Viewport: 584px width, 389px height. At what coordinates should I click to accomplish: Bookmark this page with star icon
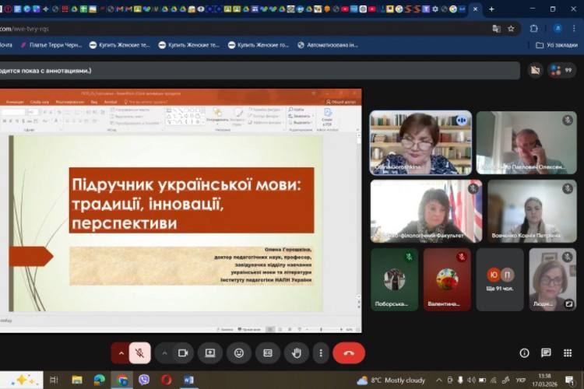tap(511, 28)
